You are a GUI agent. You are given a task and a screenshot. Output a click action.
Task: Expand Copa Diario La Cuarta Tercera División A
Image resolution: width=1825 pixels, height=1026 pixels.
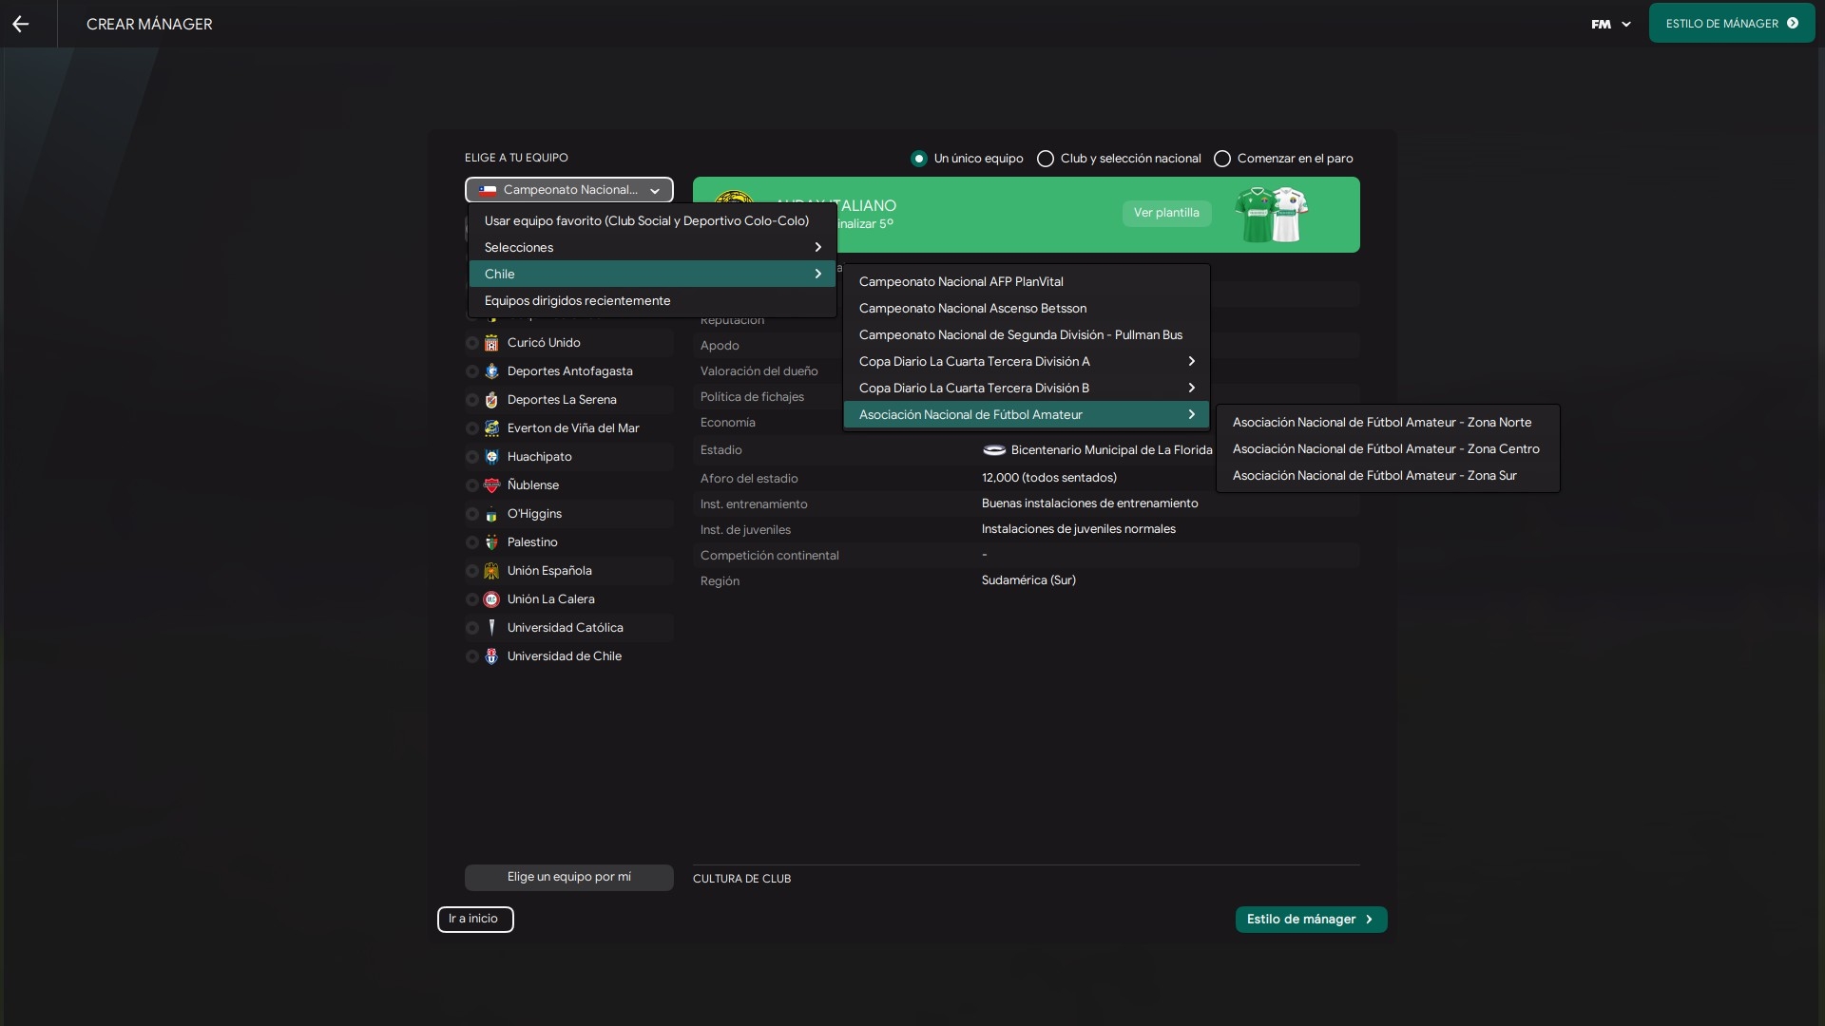1027,361
